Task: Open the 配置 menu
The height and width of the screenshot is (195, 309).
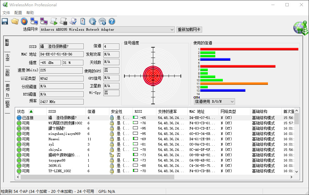Action: pyautogui.click(x=18, y=13)
